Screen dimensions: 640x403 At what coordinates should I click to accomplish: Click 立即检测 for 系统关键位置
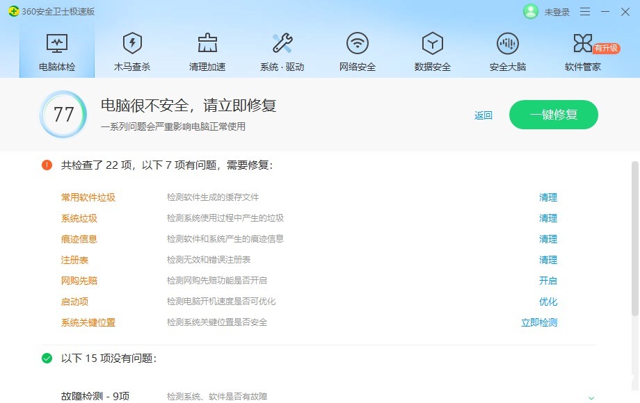tap(539, 322)
